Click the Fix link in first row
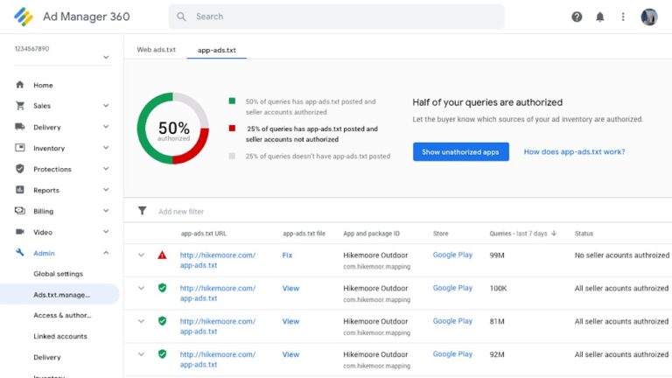 [x=287, y=255]
